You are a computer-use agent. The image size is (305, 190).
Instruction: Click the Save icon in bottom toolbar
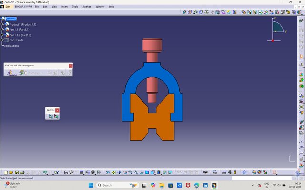(17, 172)
